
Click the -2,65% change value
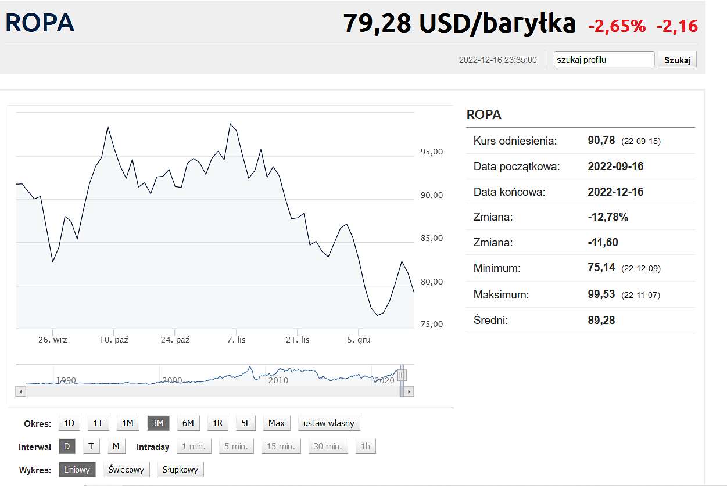[617, 26]
